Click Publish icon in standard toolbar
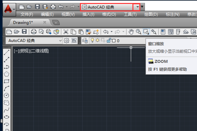Image resolution: width=197 pixels, height=131 pixels. [x=49, y=32]
